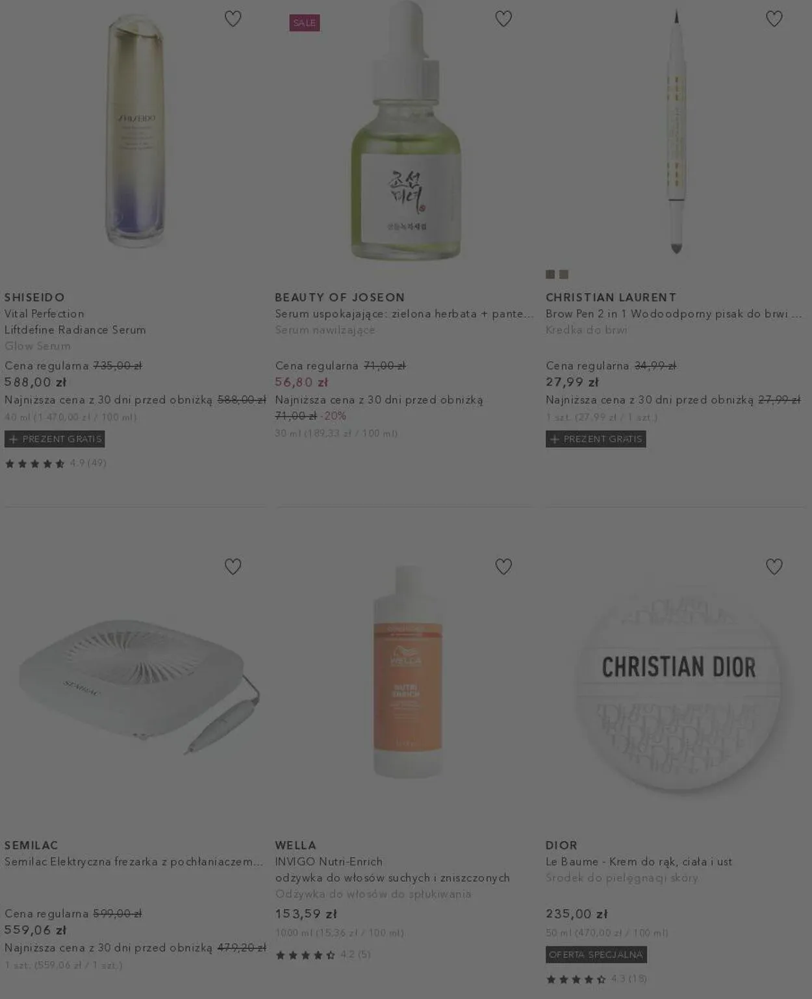812x999 pixels.
Task: Open Vital Perfection Liftdefine Radiance Serum link
Action: click(75, 322)
